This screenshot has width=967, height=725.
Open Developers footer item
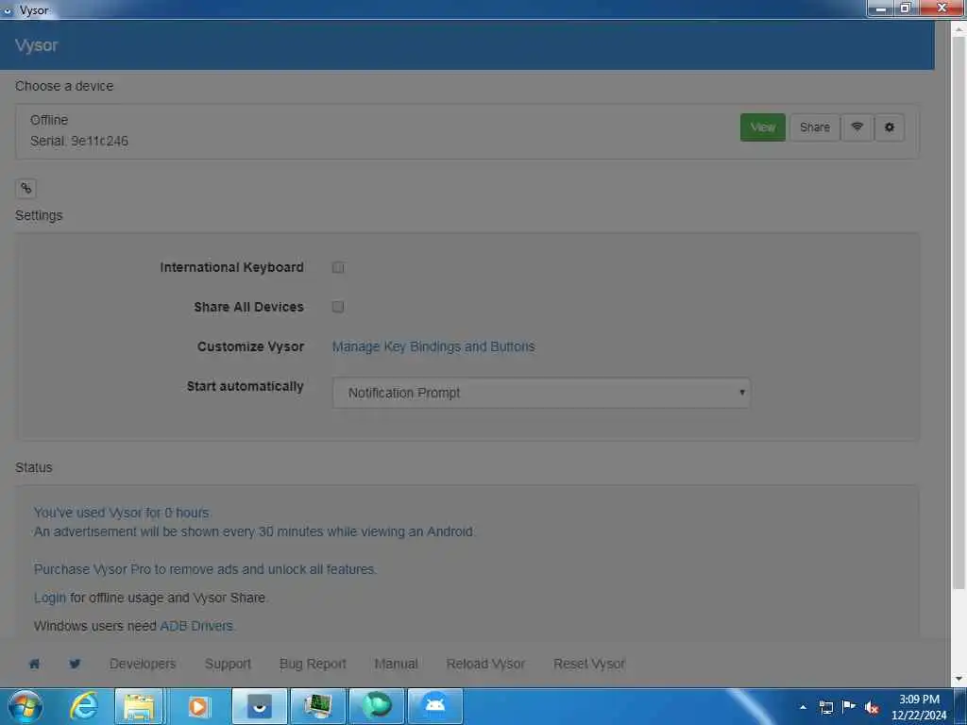point(143,664)
